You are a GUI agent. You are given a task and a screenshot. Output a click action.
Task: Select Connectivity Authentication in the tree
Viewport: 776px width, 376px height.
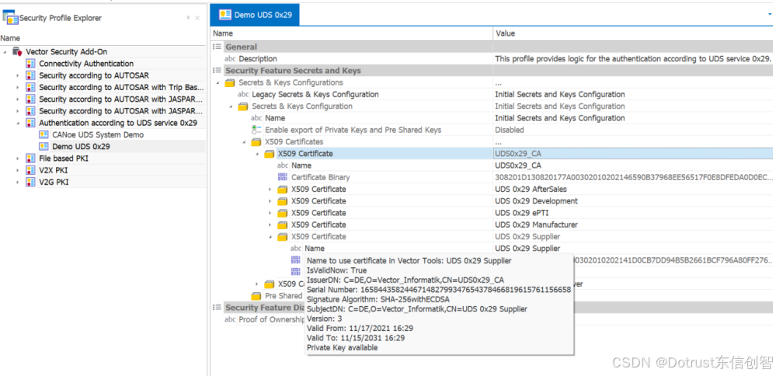86,64
